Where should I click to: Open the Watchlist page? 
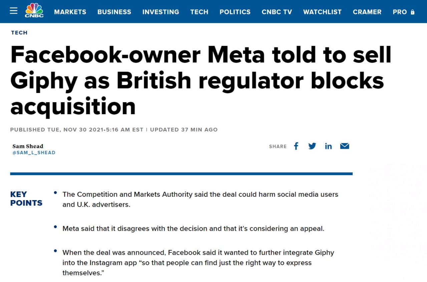pos(322,12)
